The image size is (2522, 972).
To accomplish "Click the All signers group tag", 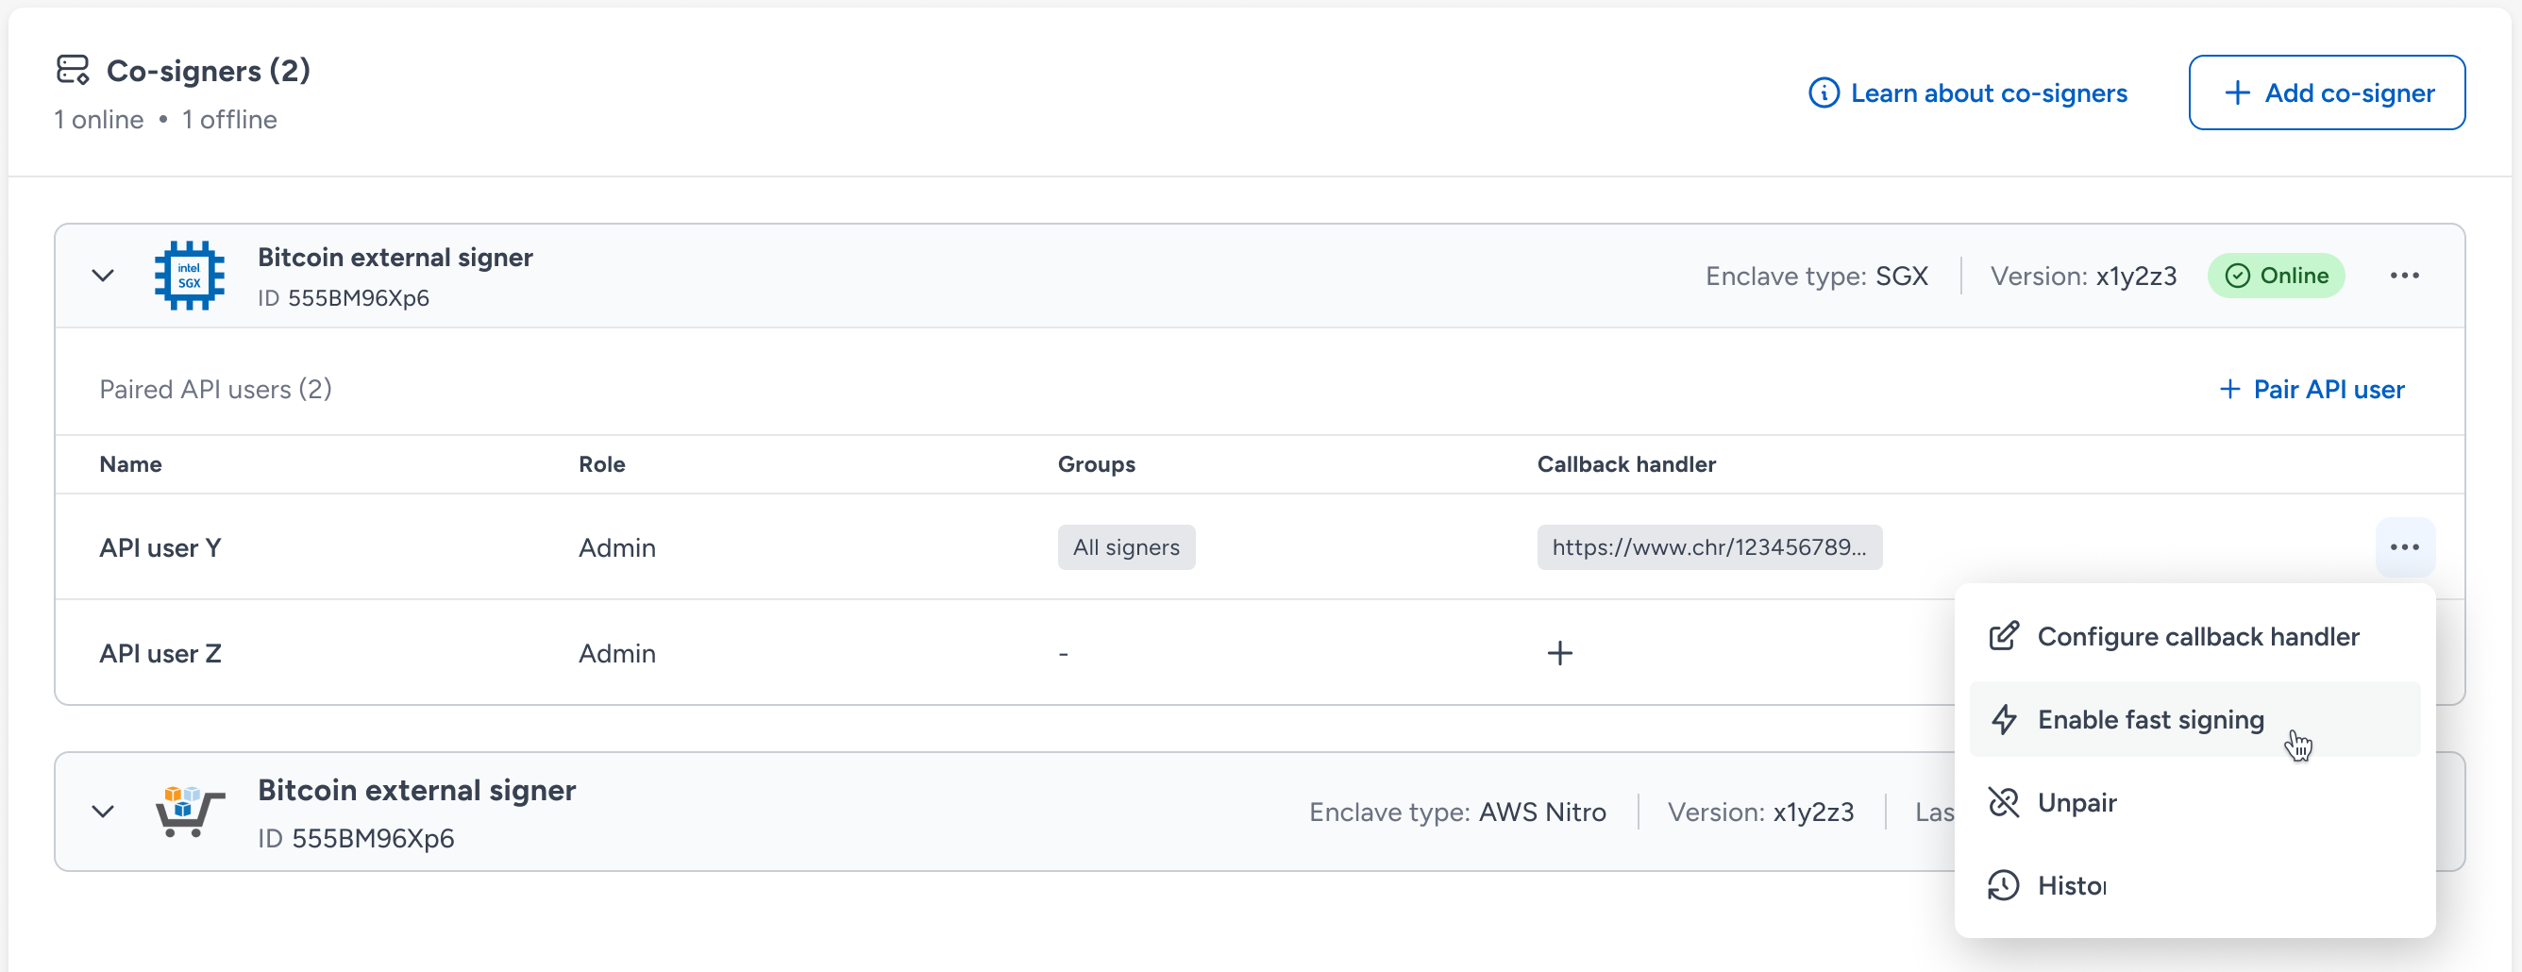I will pos(1126,547).
